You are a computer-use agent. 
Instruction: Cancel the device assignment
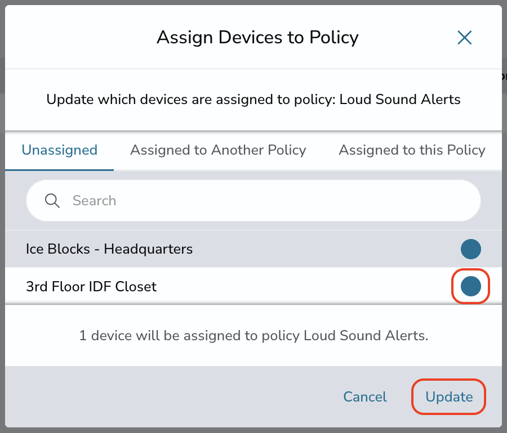(365, 397)
